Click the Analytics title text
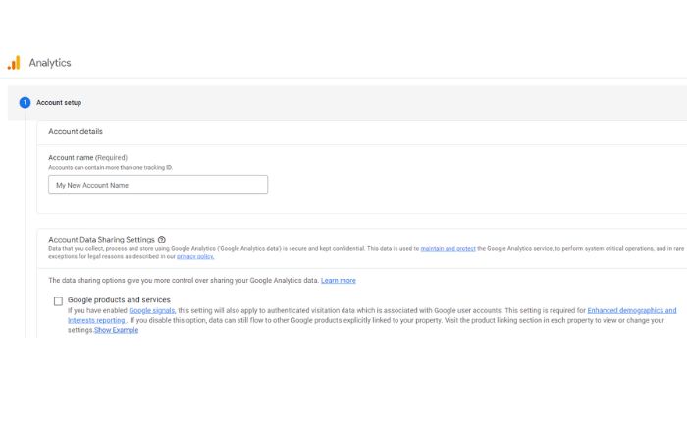 [50, 63]
